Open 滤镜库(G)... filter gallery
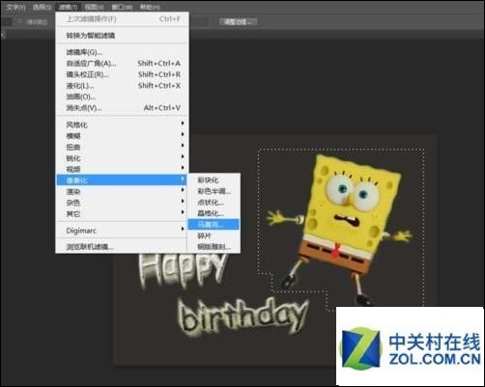Viewport: 485px width, 387px height. pos(122,52)
